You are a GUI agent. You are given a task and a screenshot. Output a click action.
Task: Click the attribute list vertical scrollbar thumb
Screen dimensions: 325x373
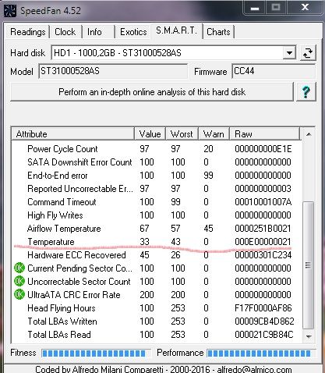coord(309,265)
